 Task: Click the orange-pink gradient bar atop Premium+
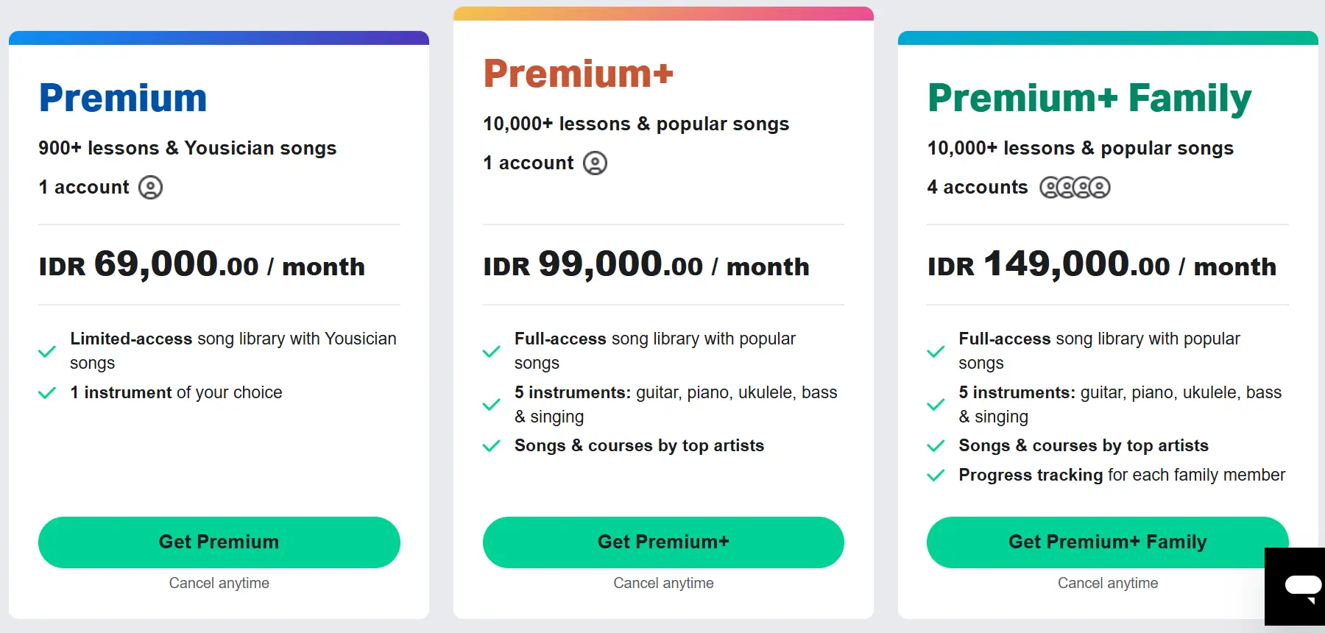click(x=662, y=13)
